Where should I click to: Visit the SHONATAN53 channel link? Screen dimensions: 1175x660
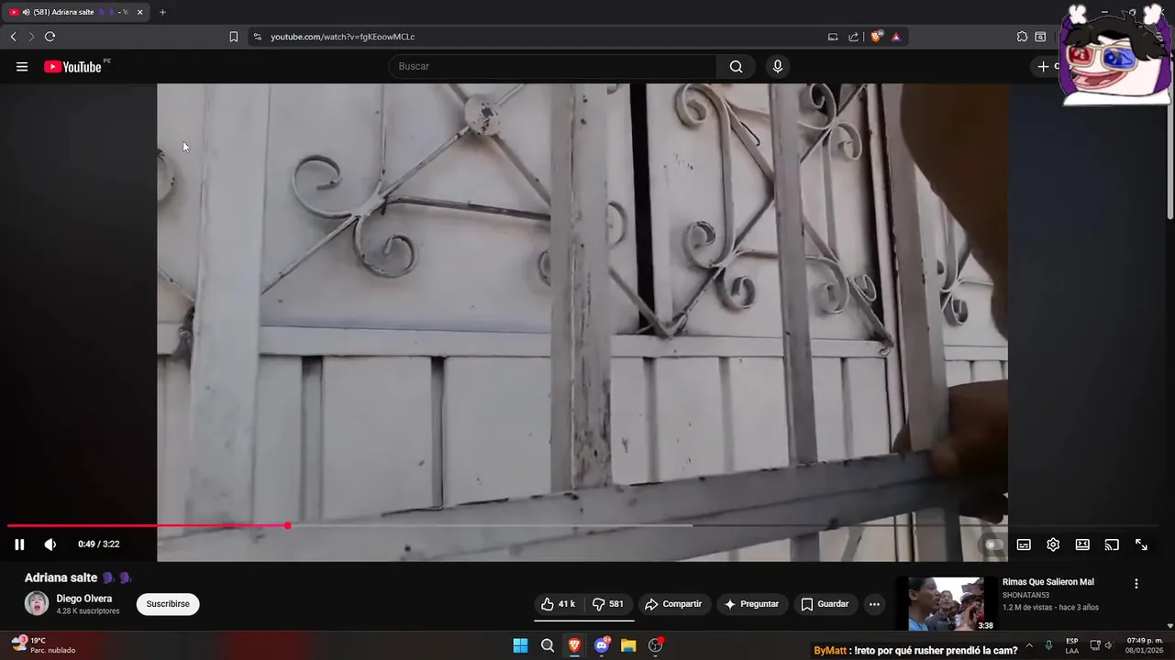pyautogui.click(x=1027, y=595)
